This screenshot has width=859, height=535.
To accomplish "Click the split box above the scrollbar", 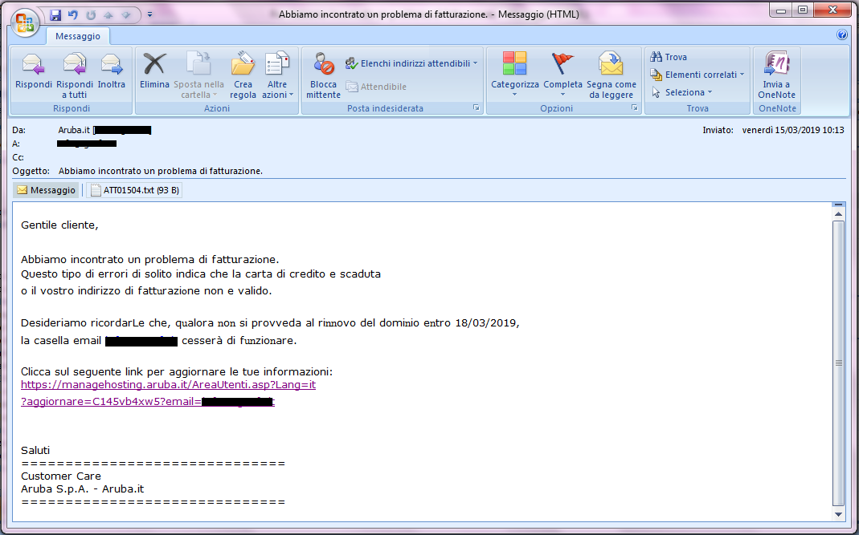I will coord(838,205).
